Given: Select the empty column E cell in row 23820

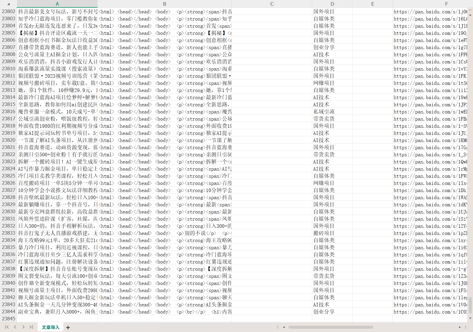Looking at the screenshot, I should (372, 140).
